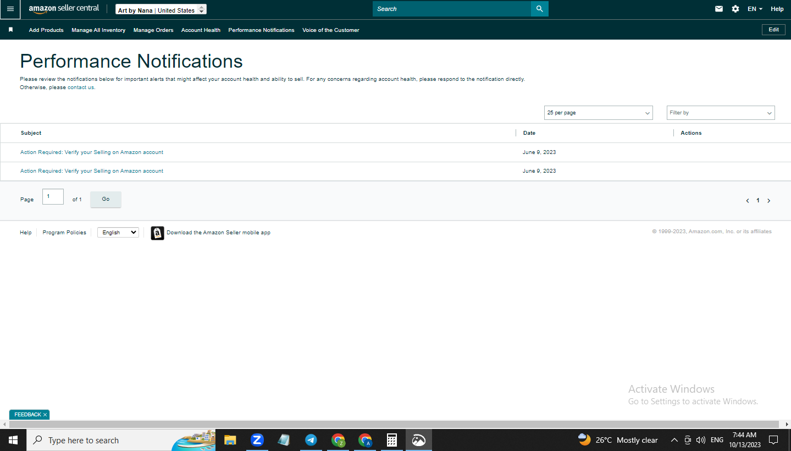Image resolution: width=791 pixels, height=451 pixels.
Task: Open the hamburger navigation menu
Action: pos(10,9)
